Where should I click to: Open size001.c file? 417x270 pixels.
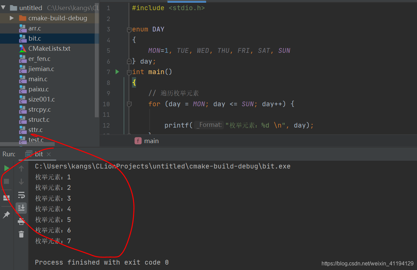tap(42, 99)
